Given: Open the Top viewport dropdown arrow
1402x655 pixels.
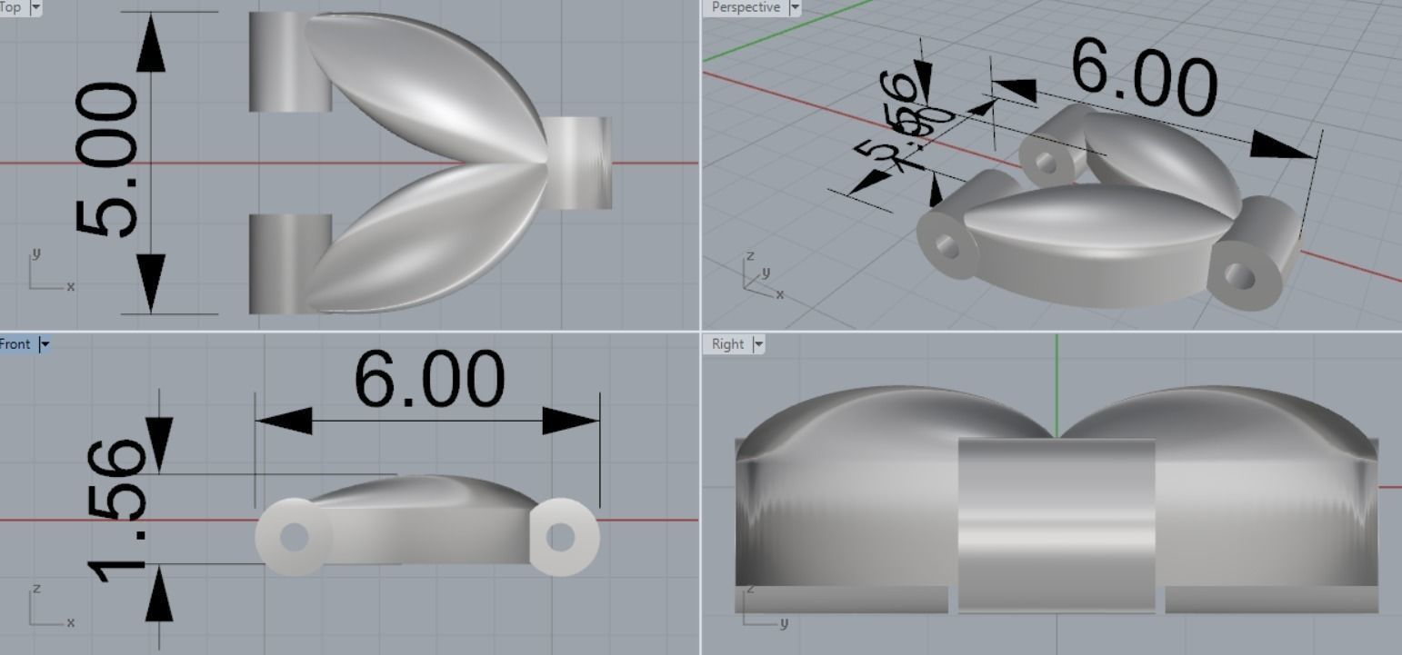Looking at the screenshot, I should click(x=35, y=7).
